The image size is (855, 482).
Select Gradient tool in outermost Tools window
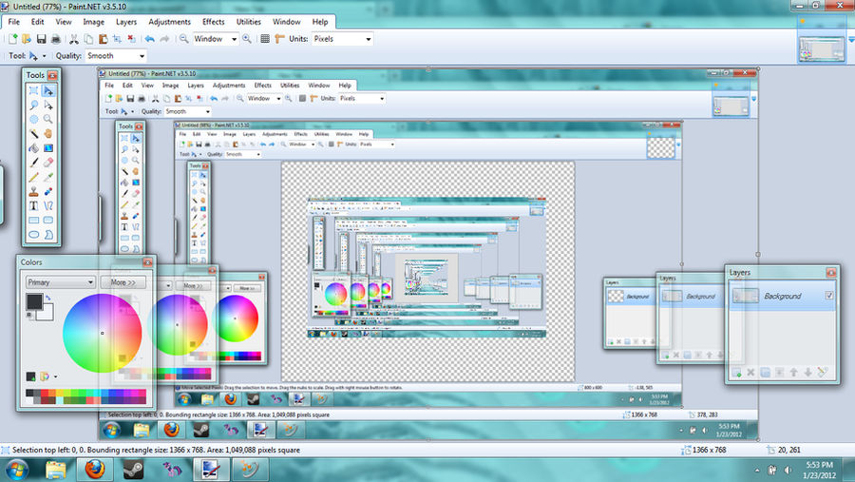[48, 148]
